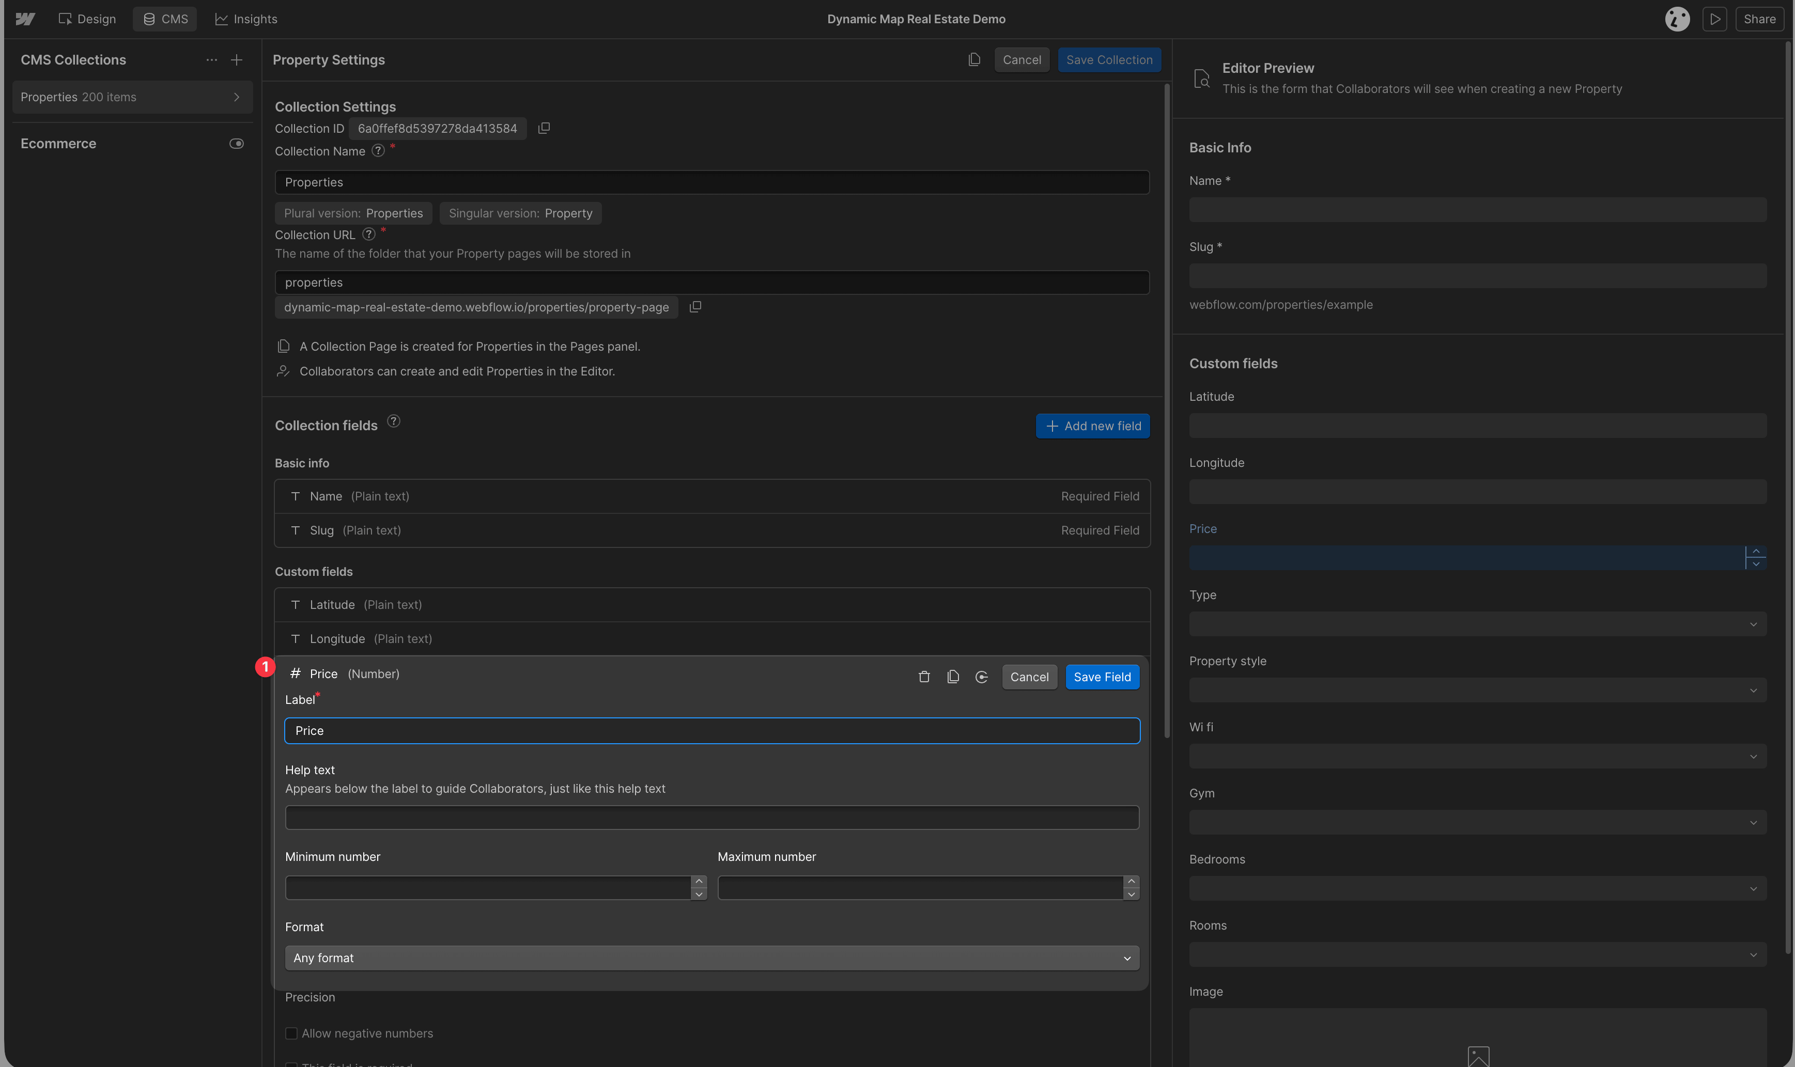Viewport: 1795px width, 1067px height.
Task: Select the Name plain text field row
Action: [712, 497]
